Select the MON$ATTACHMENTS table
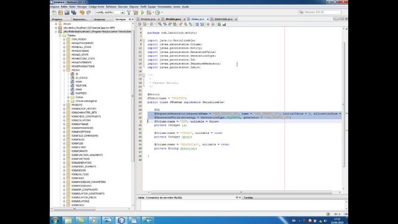The width and height of the screenshot is (398, 224). click(82, 43)
